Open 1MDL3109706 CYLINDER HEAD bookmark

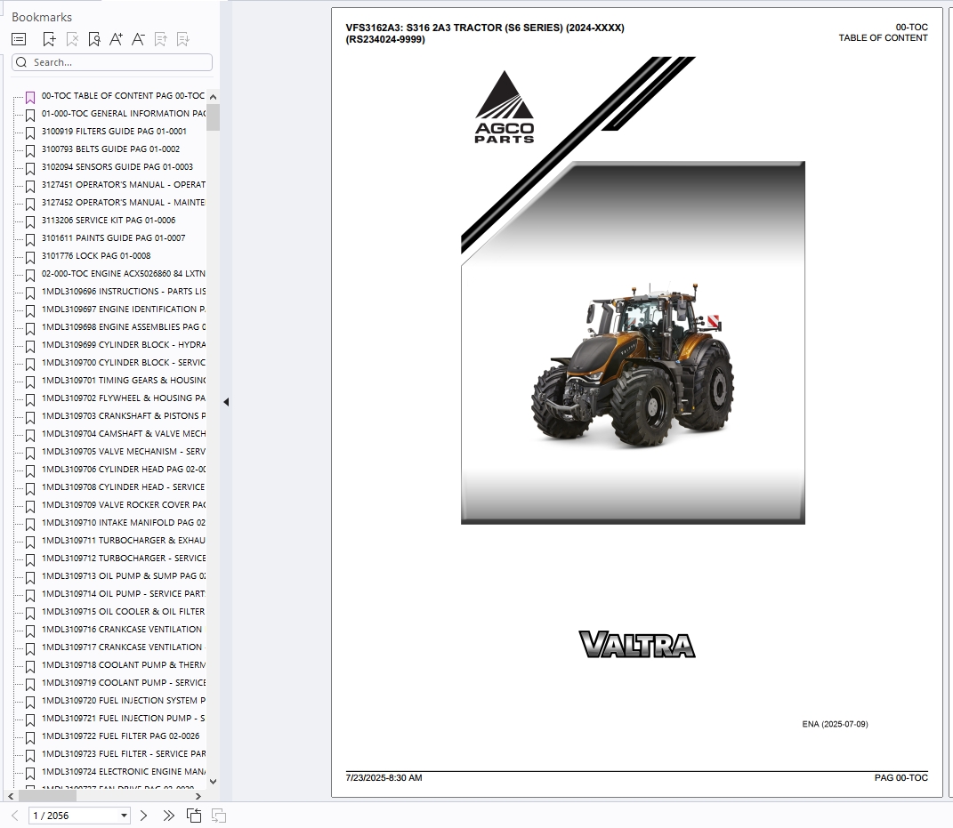pyautogui.click(x=124, y=470)
